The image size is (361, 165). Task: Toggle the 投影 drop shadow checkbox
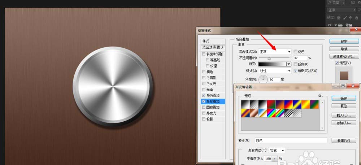204,119
